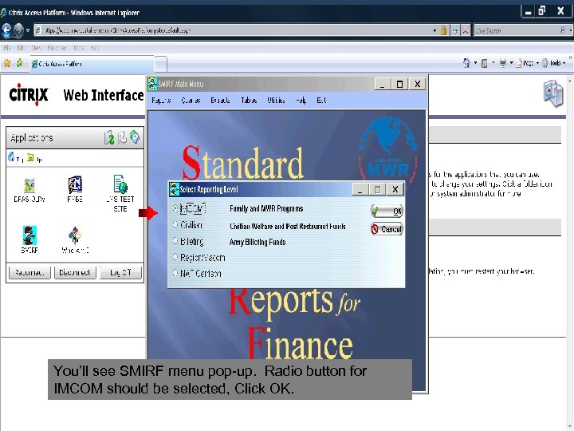Click the Select Reporting Level title bar icon
Viewport: 574px width, 431px height.
pyautogui.click(x=175, y=189)
